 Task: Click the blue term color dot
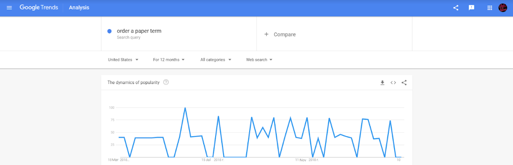pos(110,31)
